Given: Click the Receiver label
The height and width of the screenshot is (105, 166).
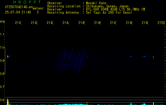Looking at the screenshot, I should click(x=55, y=9).
